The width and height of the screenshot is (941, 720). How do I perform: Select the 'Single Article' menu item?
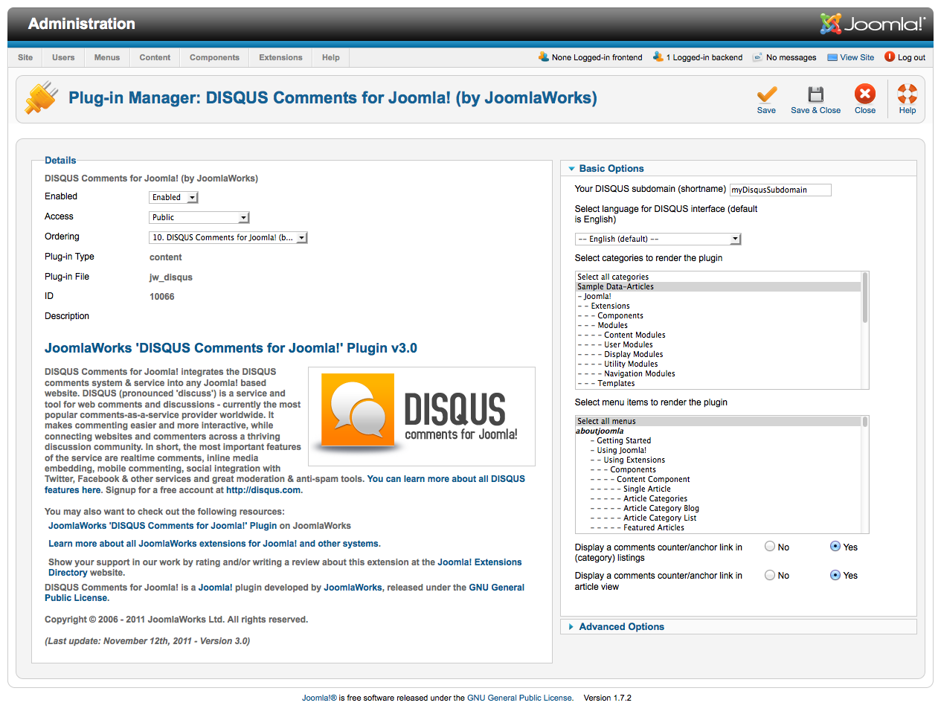click(718, 489)
